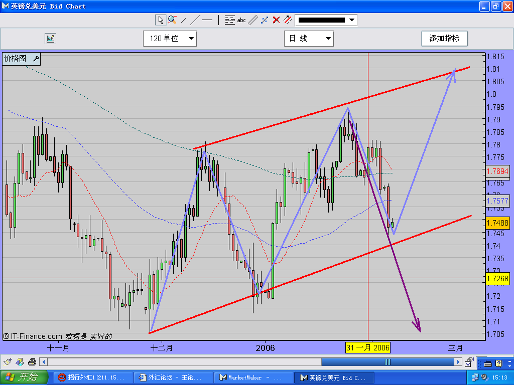
Task: Open the 价格图 wrench settings
Action: tap(36, 59)
